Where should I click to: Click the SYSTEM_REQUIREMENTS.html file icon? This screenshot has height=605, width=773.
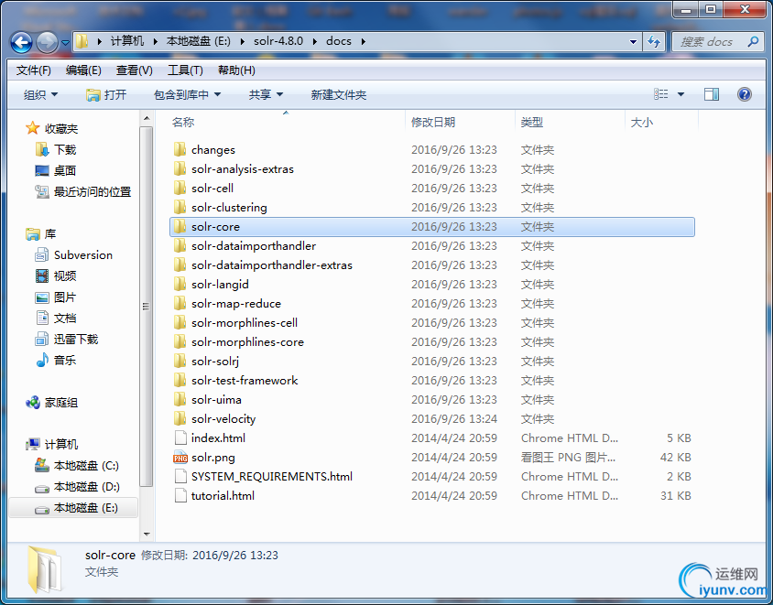181,476
